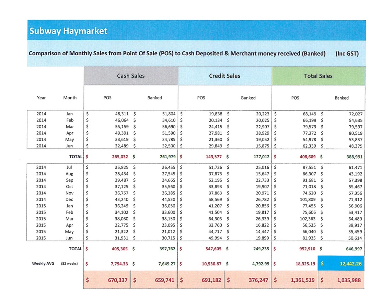
Task: Click the May cash POS value 33,619
Action: pos(122,139)
